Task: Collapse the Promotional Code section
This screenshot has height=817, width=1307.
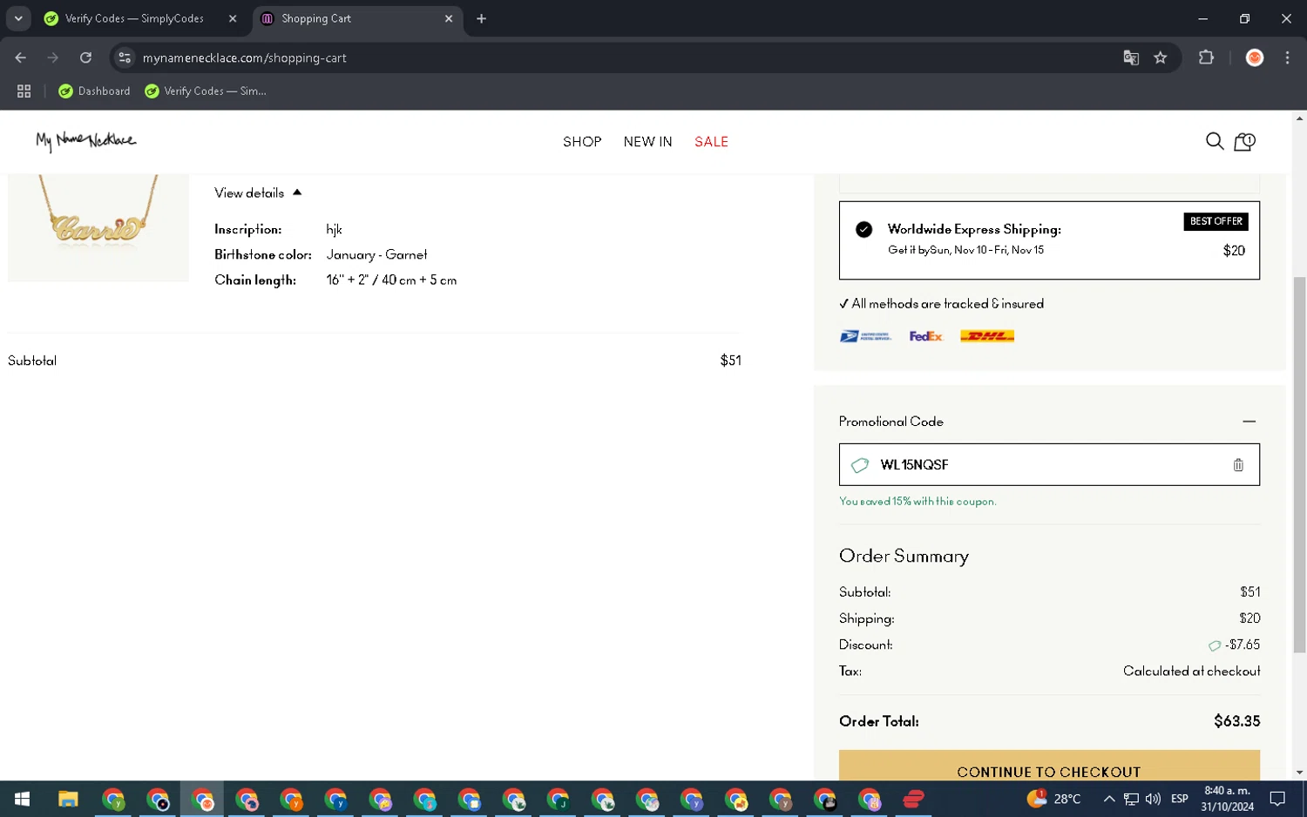Action: click(1249, 422)
